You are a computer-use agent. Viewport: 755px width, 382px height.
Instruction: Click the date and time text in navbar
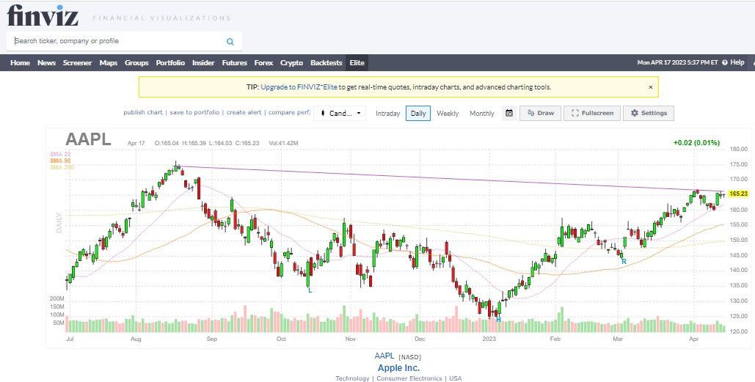(x=677, y=62)
